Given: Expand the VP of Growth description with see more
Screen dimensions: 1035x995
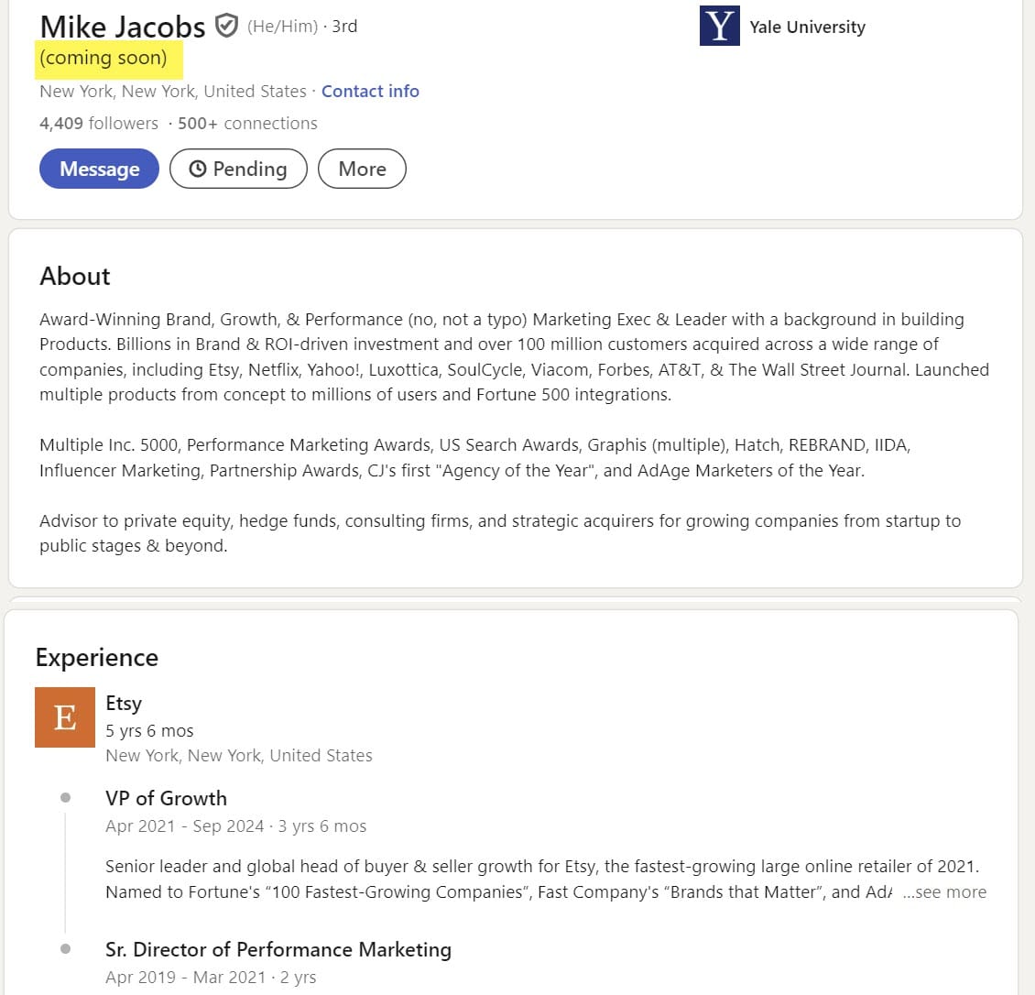Looking at the screenshot, I should (944, 892).
